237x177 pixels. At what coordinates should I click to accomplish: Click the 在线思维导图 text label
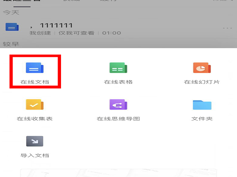(118, 119)
